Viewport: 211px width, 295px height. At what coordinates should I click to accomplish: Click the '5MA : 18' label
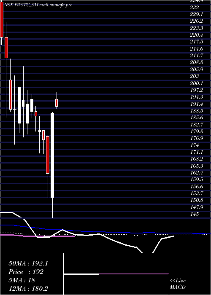pyautogui.click(x=22, y=280)
